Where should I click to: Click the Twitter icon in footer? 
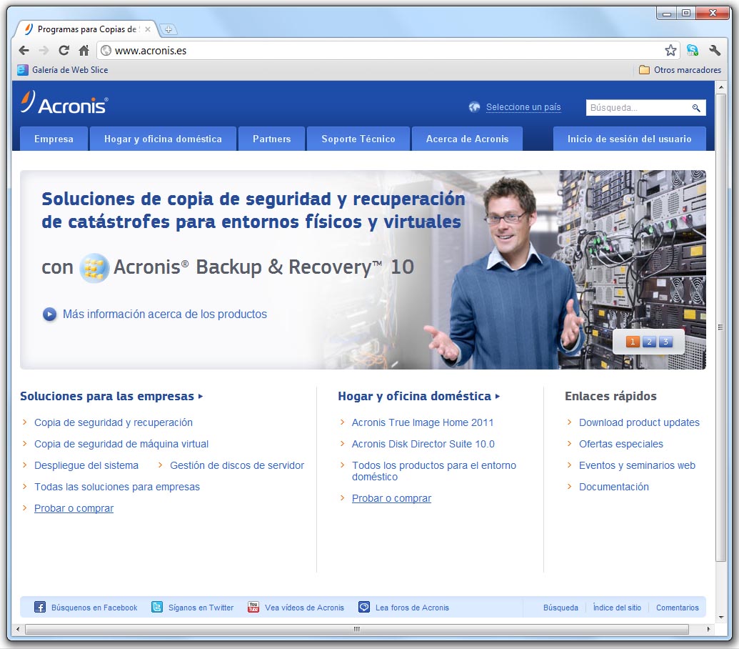pyautogui.click(x=157, y=607)
